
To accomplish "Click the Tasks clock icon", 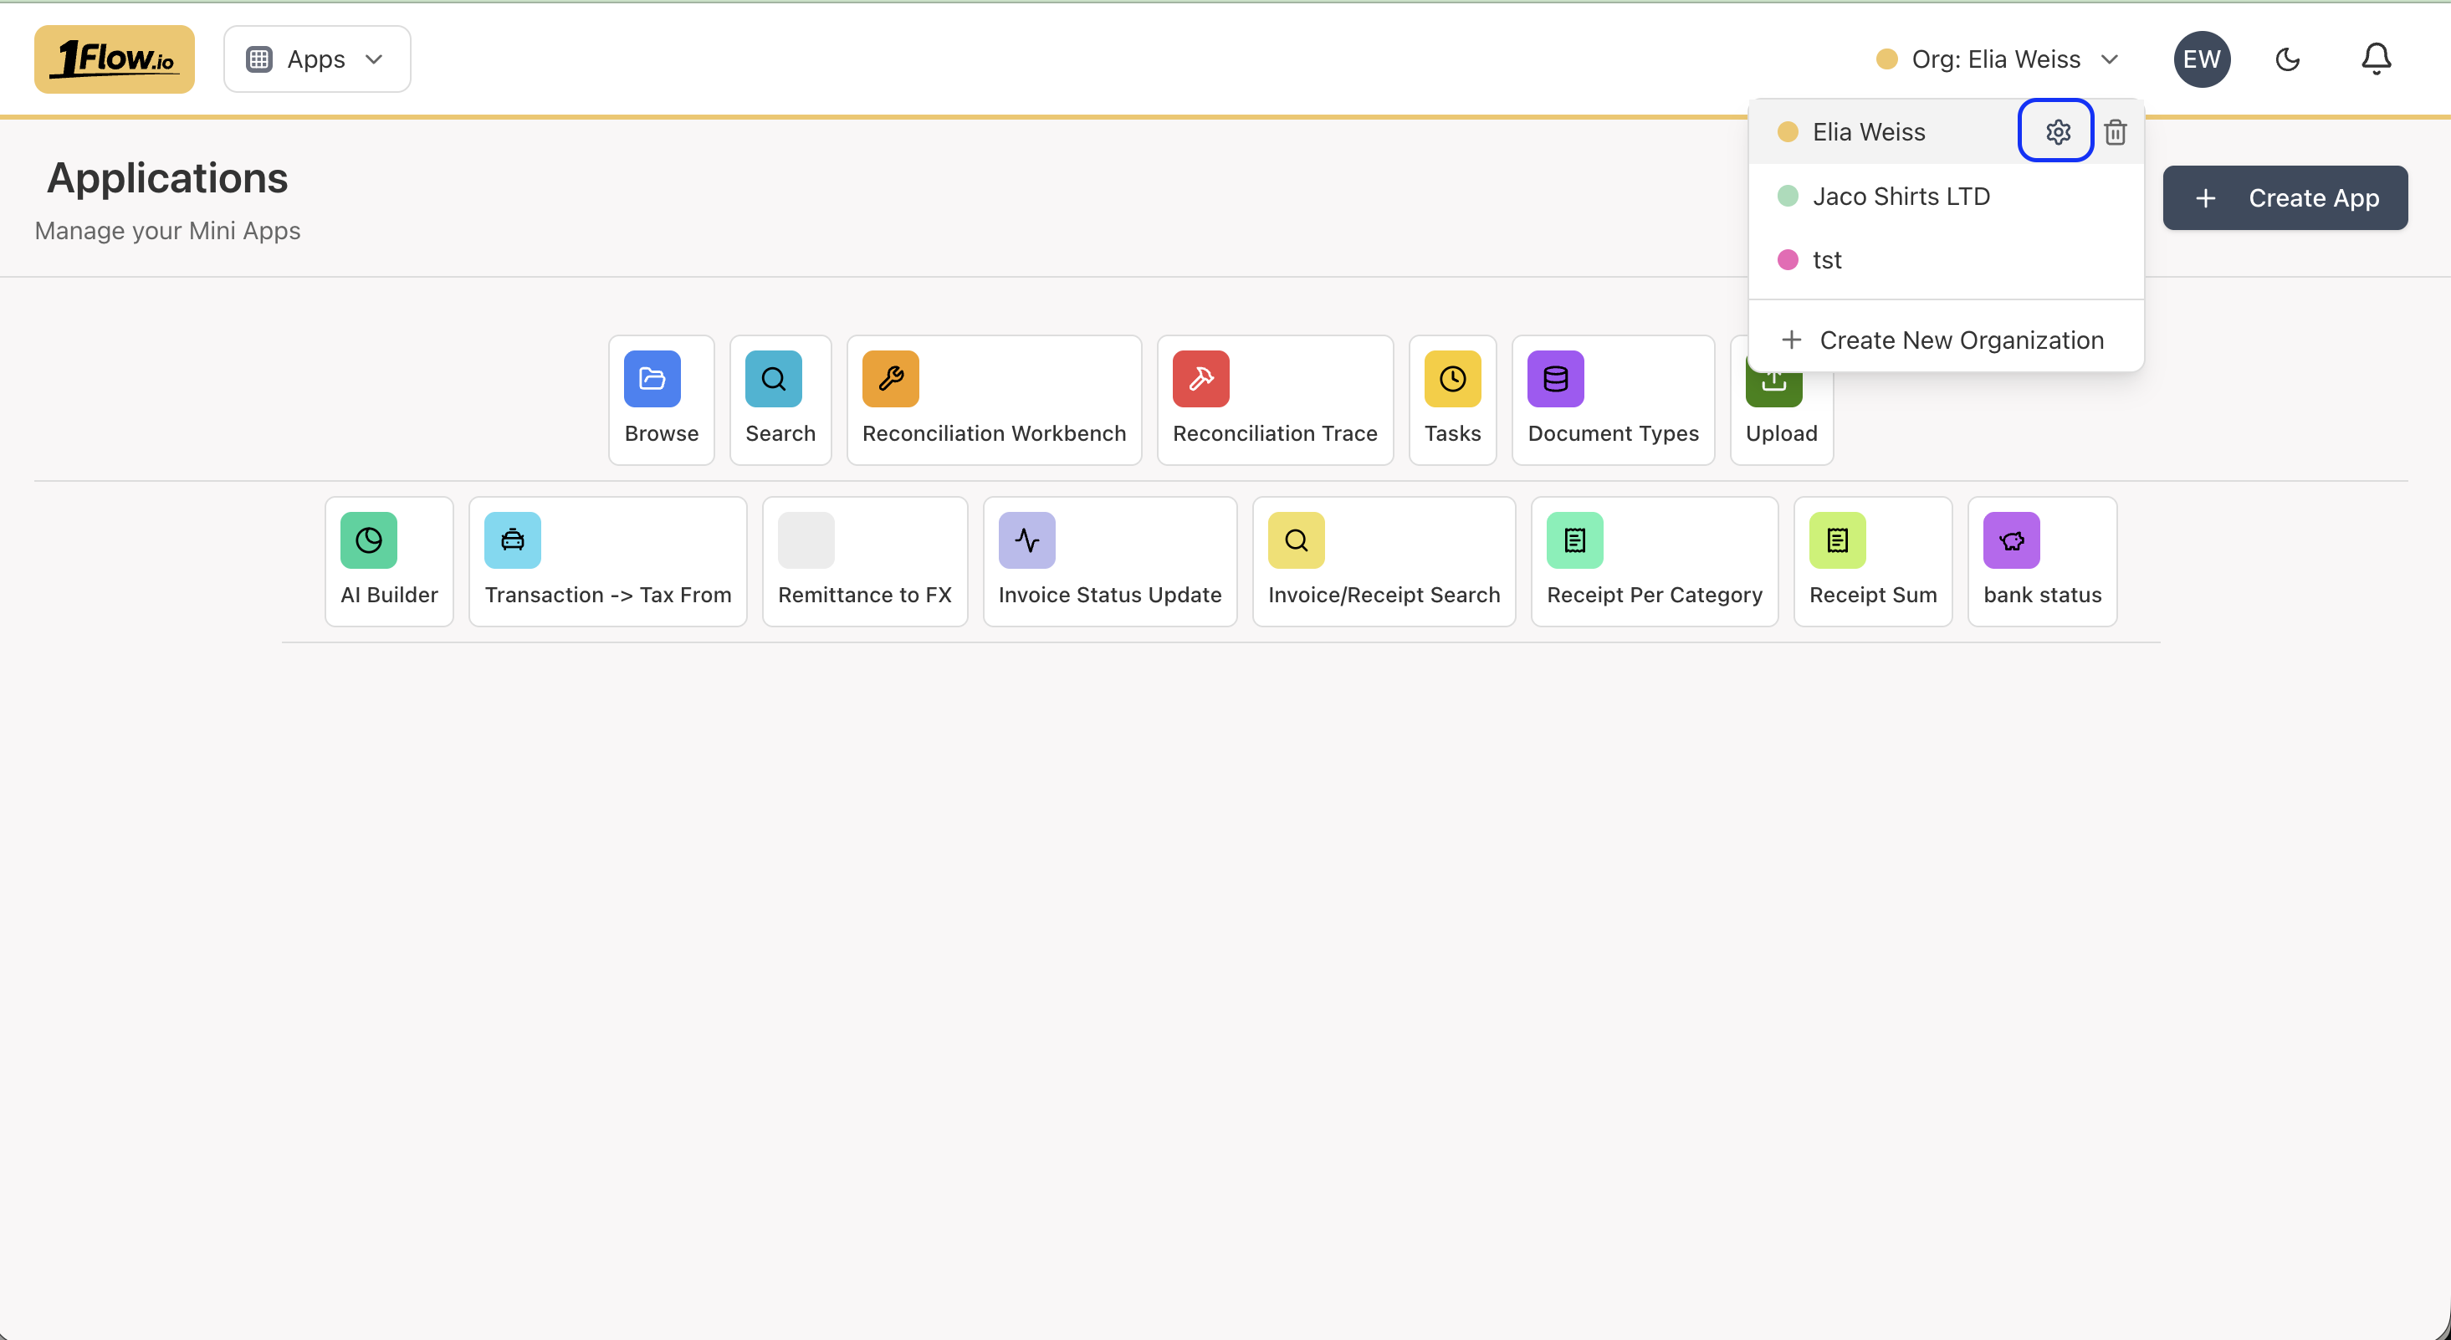I will pos(1451,378).
